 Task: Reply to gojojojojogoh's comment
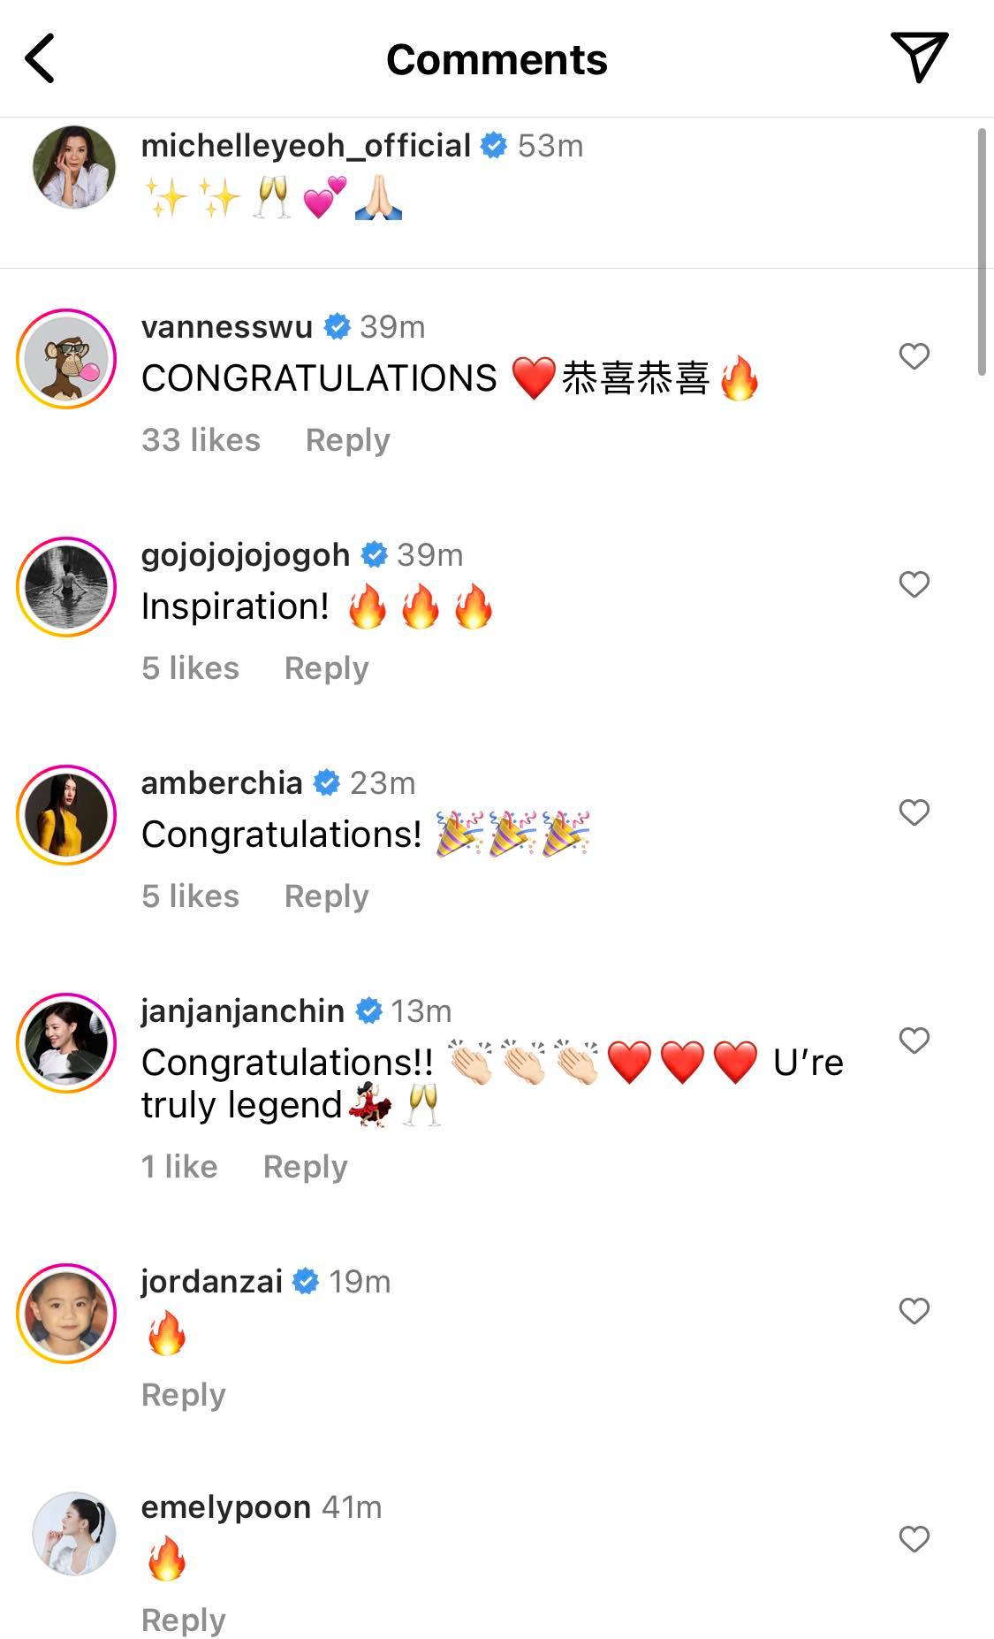click(326, 668)
